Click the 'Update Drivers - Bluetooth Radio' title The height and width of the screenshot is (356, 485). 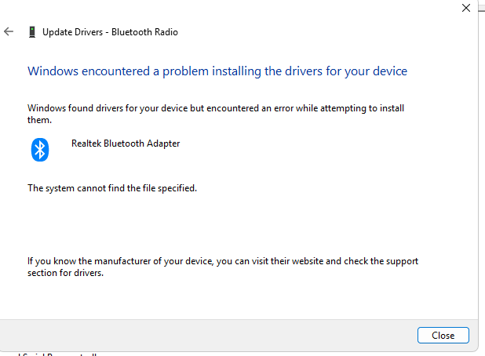point(110,32)
